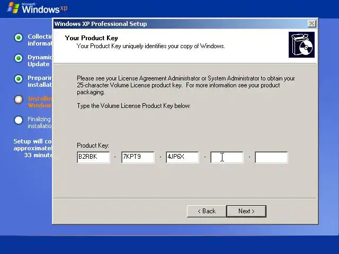Screen dimensions: 339x254
Task: Click the Collecting information step indicator
Action: pyautogui.click(x=19, y=38)
